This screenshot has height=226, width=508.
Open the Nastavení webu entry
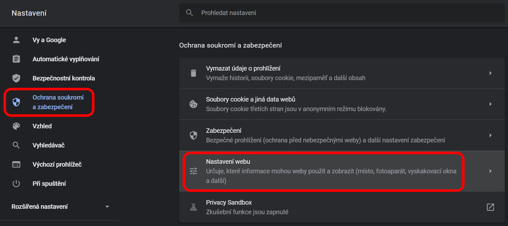342,171
